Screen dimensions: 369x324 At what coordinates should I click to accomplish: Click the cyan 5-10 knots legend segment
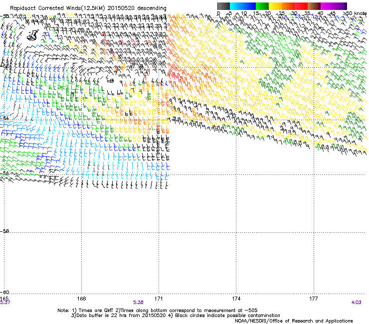click(236, 6)
